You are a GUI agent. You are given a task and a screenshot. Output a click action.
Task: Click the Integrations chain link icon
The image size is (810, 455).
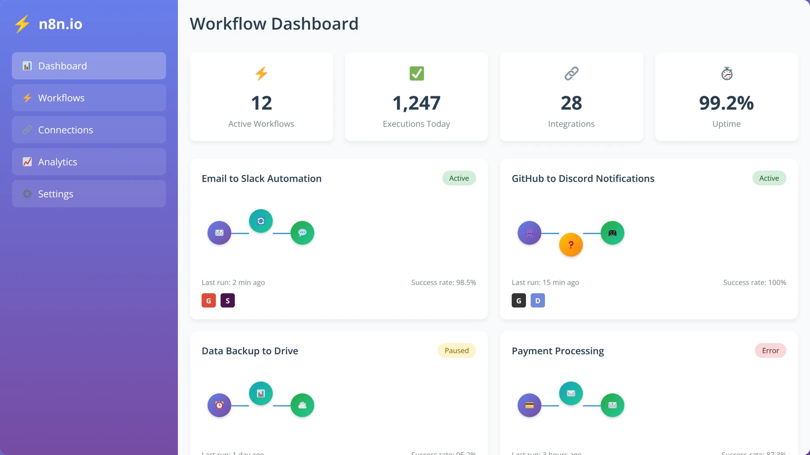point(571,73)
